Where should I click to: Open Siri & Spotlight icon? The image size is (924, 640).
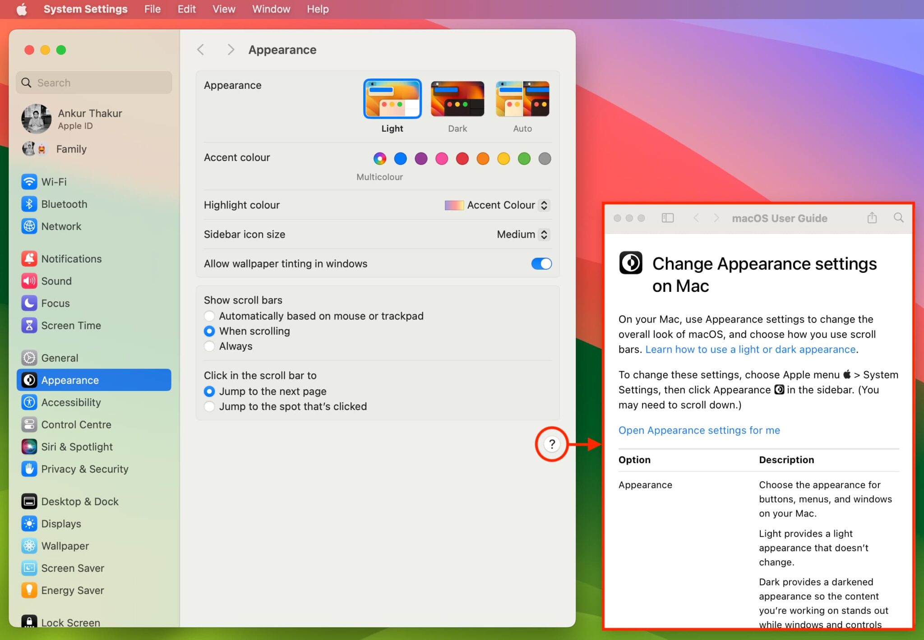click(29, 447)
